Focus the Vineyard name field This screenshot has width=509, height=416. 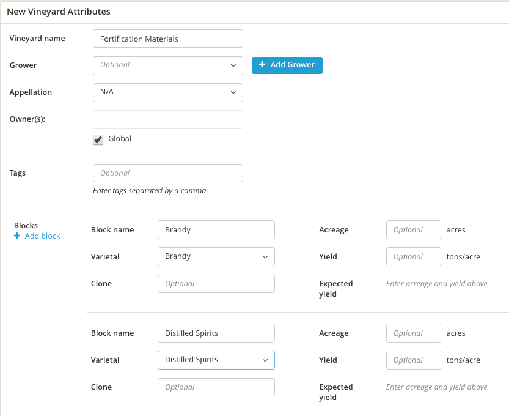tap(168, 39)
